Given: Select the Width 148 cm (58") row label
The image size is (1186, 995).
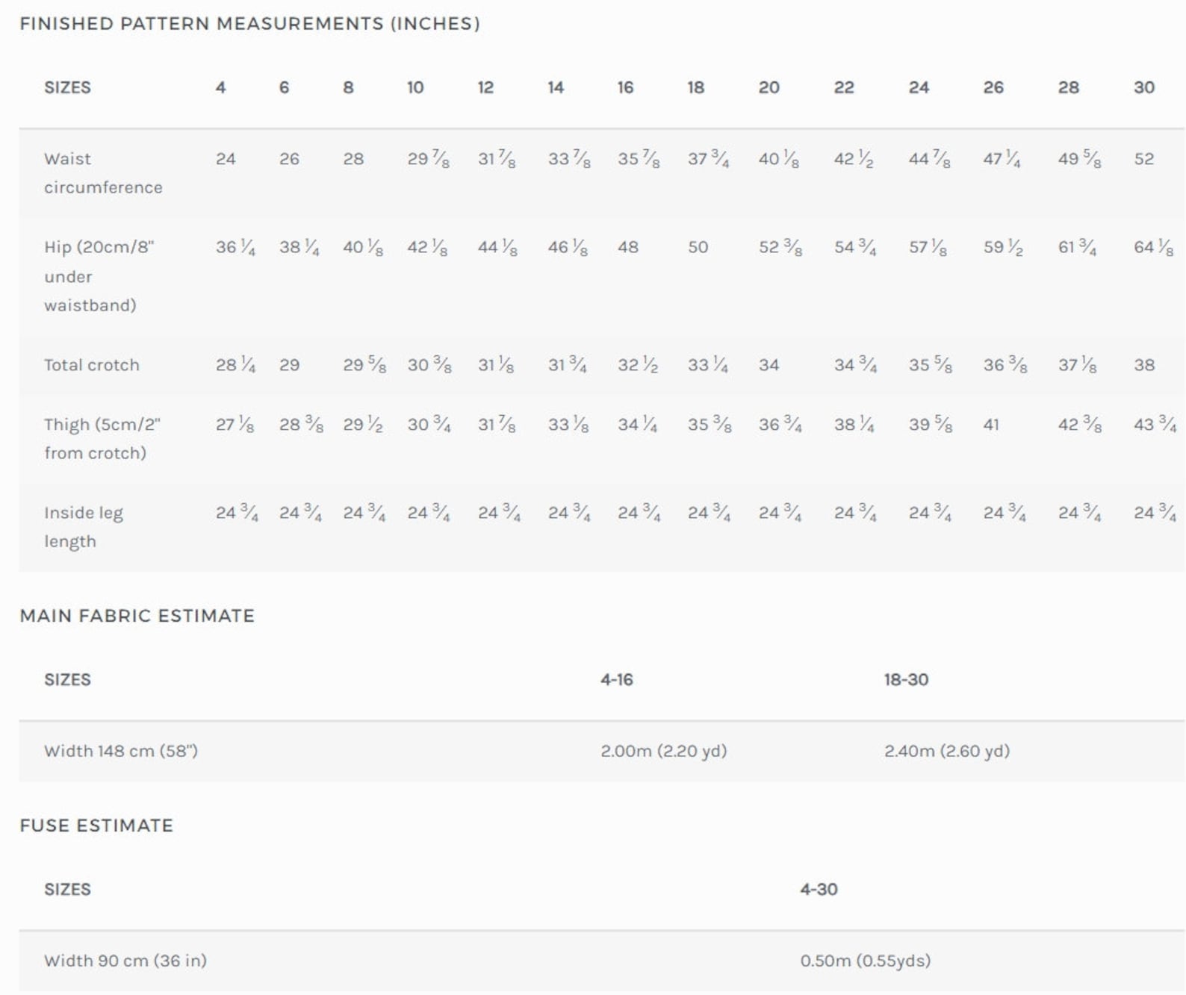Looking at the screenshot, I should (x=121, y=751).
